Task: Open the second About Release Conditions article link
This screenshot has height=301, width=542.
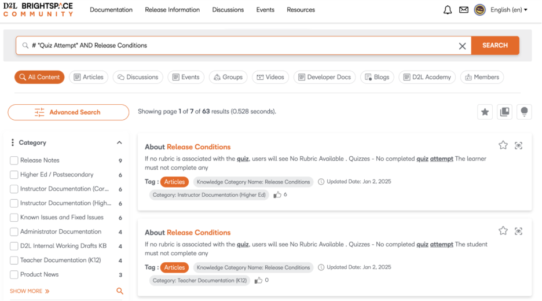Action: (188, 233)
